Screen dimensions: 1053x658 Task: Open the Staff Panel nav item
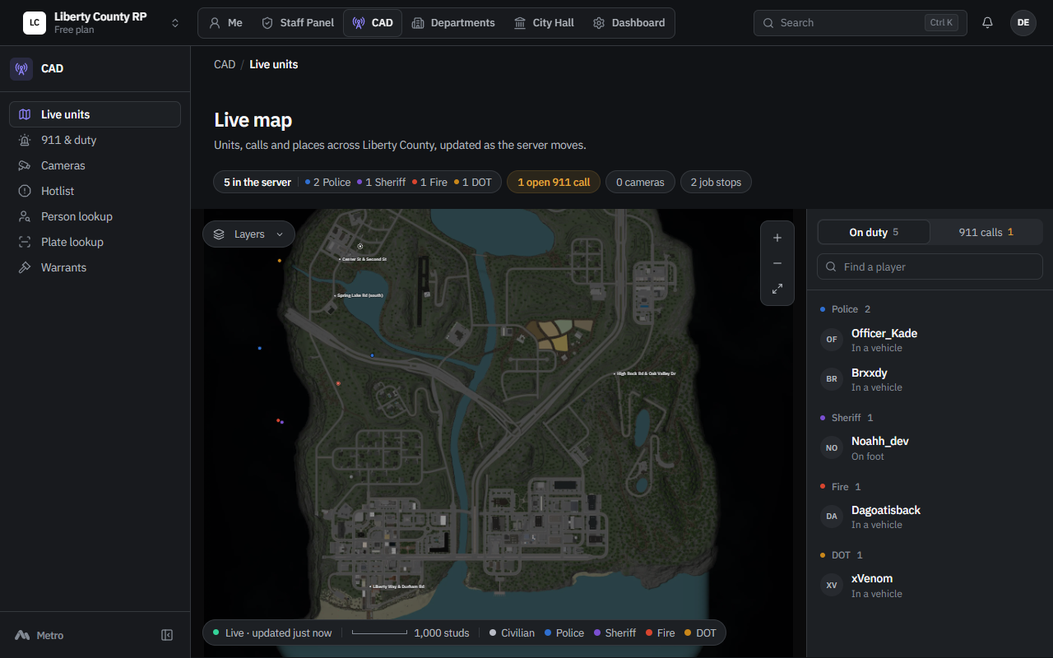point(298,23)
